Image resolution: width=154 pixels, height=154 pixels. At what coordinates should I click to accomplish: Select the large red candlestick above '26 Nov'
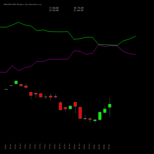click(80, 113)
